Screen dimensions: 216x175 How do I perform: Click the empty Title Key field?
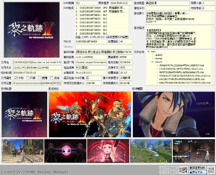click(x=104, y=47)
